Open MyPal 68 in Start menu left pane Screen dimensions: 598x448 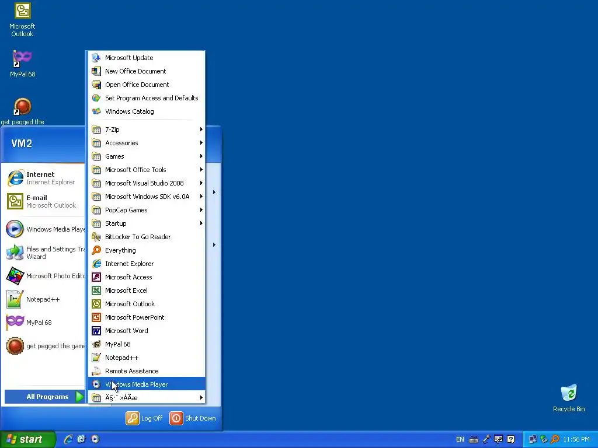click(x=44, y=323)
